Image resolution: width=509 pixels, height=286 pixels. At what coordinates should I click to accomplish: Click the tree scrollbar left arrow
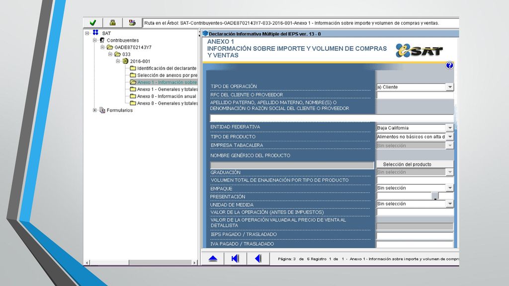(x=87, y=262)
